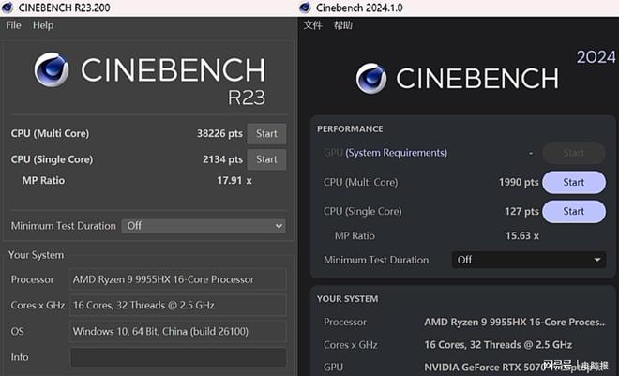The width and height of the screenshot is (619, 376).
Task: Click the R23 OS Windows 10 field
Action: coord(178,331)
